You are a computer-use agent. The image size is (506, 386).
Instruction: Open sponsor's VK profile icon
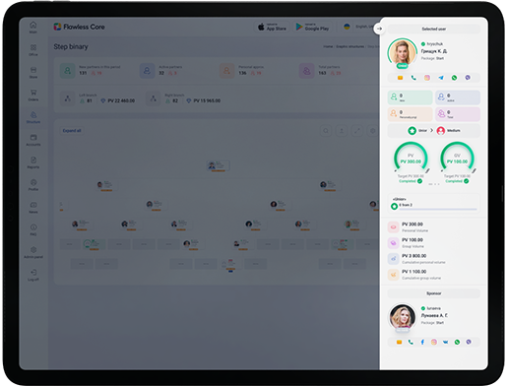coord(445,342)
